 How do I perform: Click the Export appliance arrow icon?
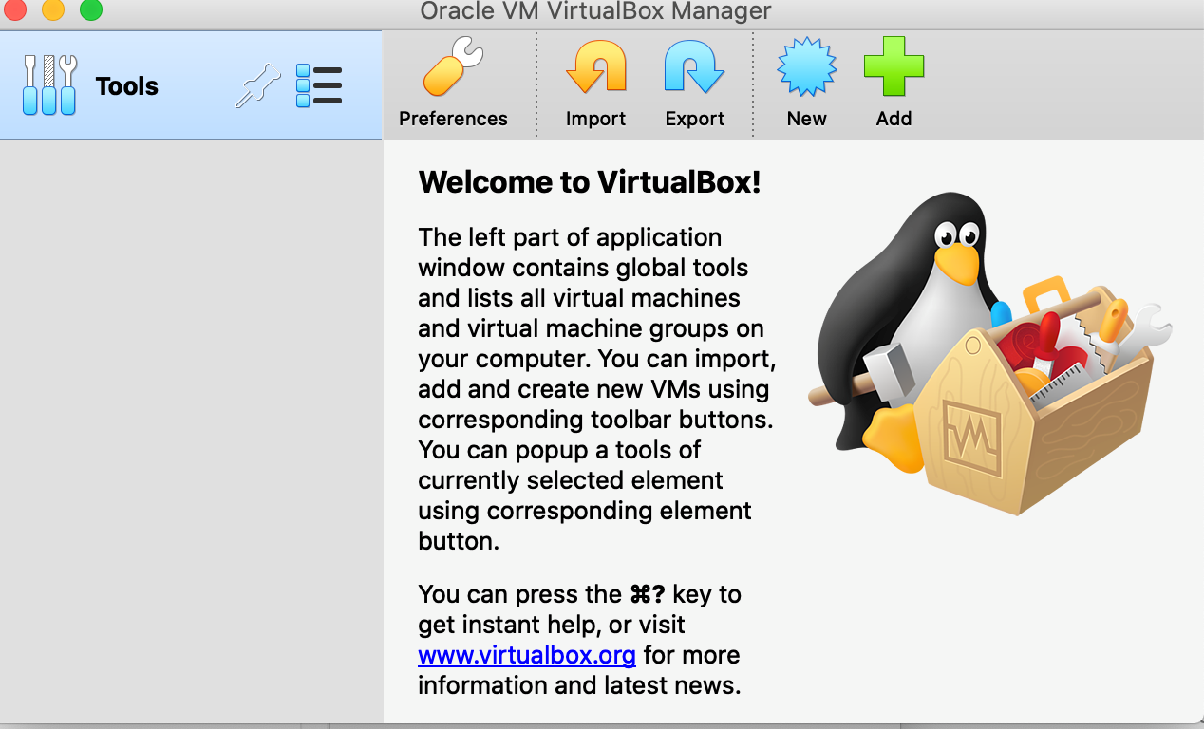tap(694, 68)
